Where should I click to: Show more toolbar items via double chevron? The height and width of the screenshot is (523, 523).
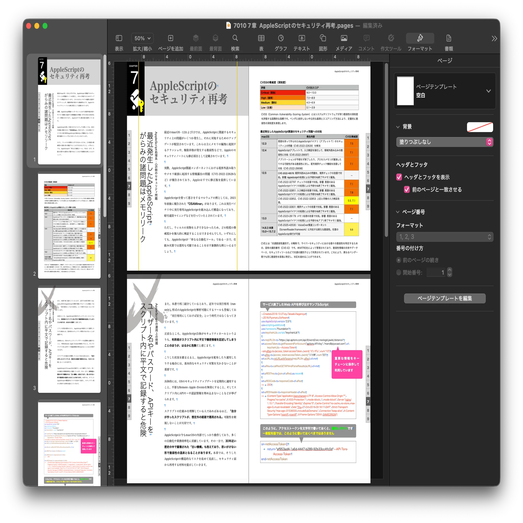[x=494, y=38]
